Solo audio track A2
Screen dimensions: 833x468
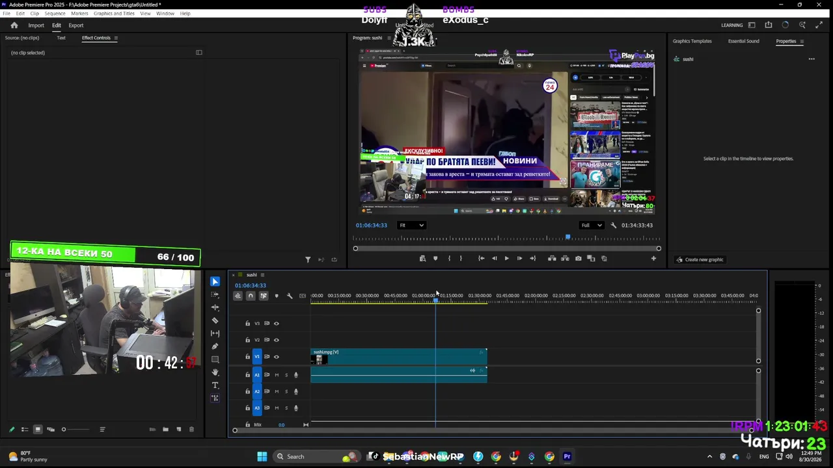pos(286,392)
